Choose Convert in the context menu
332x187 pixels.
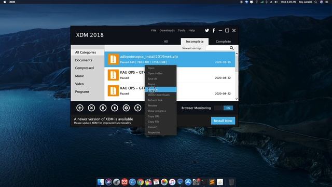pos(160,127)
